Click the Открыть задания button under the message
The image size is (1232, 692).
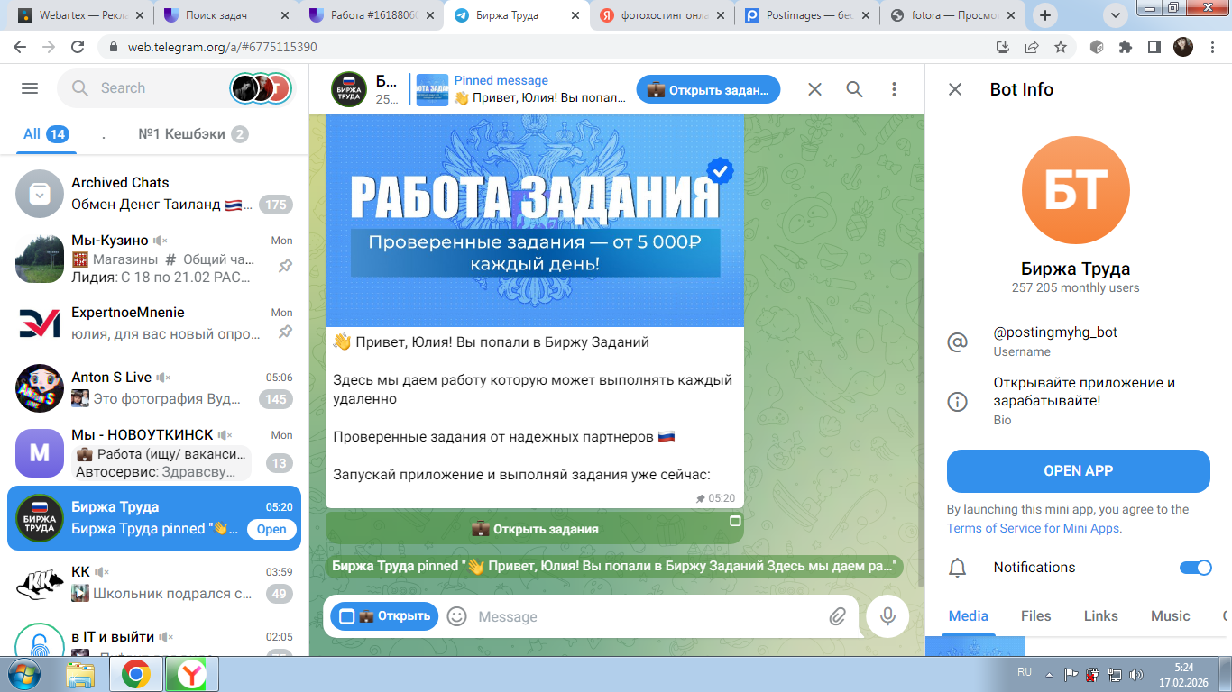click(x=535, y=529)
